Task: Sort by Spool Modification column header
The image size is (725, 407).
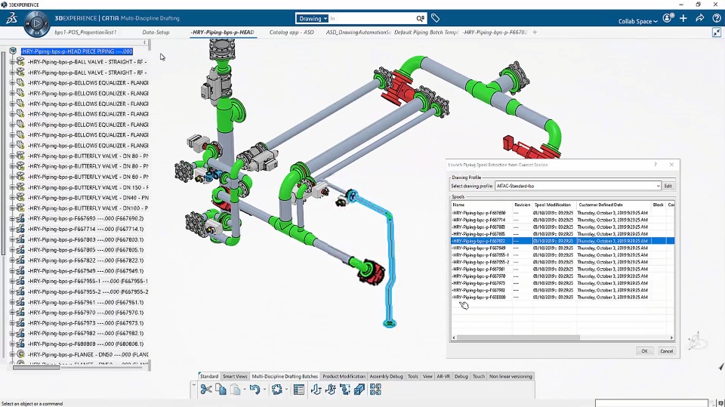Action: click(x=554, y=205)
